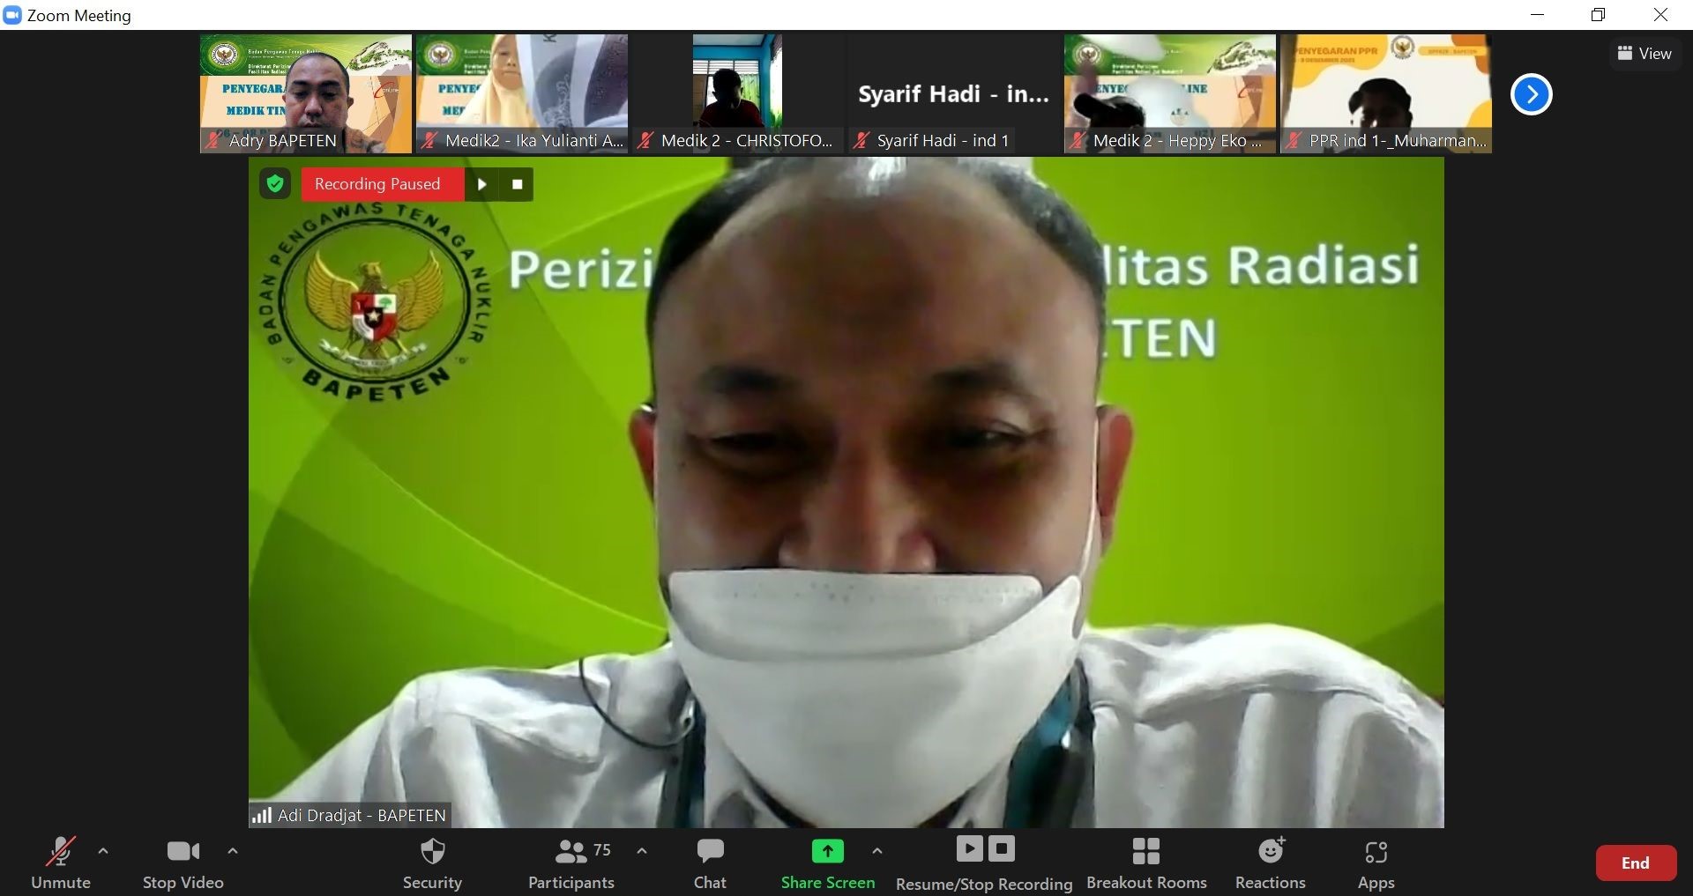1693x896 pixels.
Task: Select Medik 2 - CHRISTOFO thumbnail
Action: [738, 93]
